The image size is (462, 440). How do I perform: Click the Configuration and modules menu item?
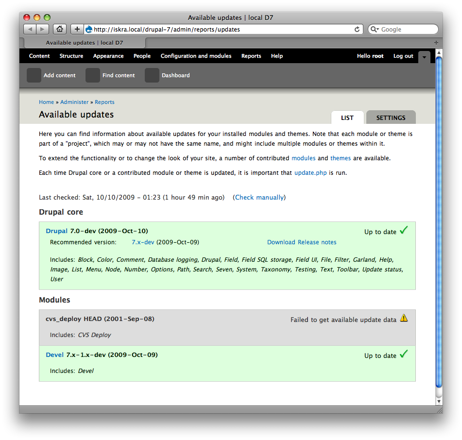[196, 56]
